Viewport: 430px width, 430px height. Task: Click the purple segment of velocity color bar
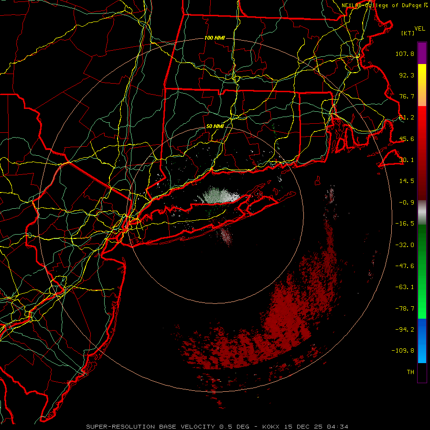pyautogui.click(x=422, y=53)
